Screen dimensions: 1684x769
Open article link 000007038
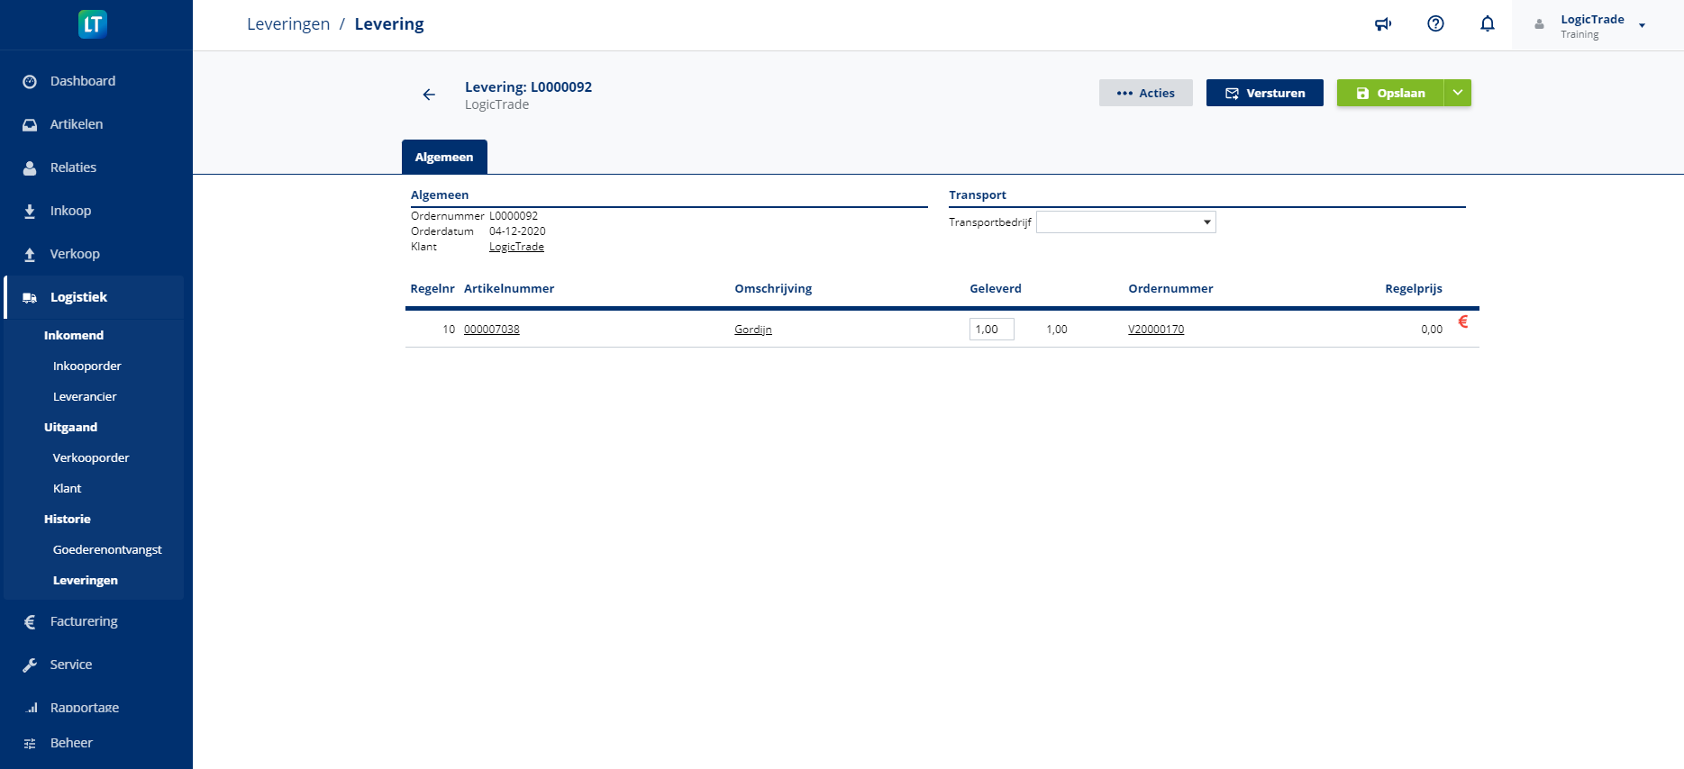coord(492,330)
